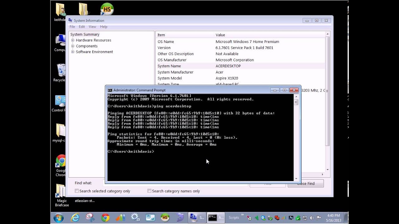Open the Scripts toolbar on the taskbar
The width and height of the screenshot is (399, 224).
234,218
